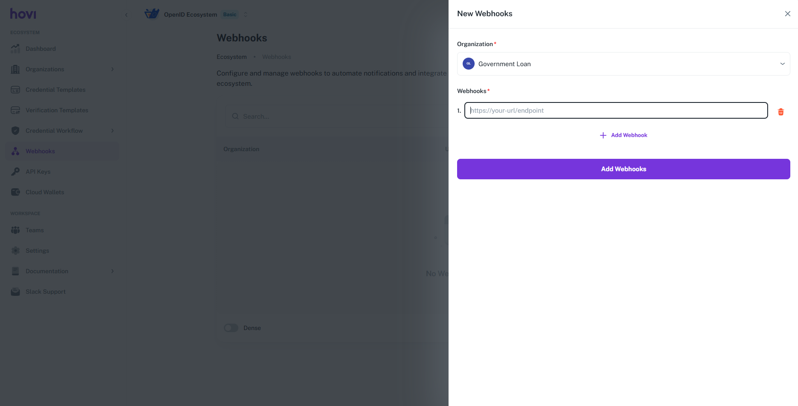
Task: Expand the Organizations sidebar submenu
Action: click(112, 69)
